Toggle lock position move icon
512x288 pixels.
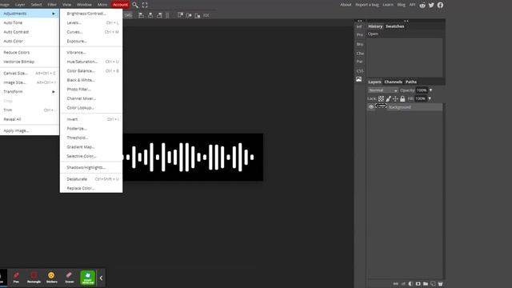(395, 98)
